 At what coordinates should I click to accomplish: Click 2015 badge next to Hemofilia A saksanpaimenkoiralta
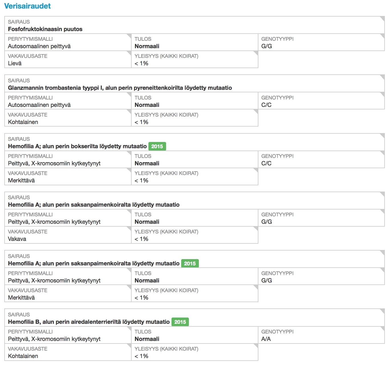coord(190,264)
